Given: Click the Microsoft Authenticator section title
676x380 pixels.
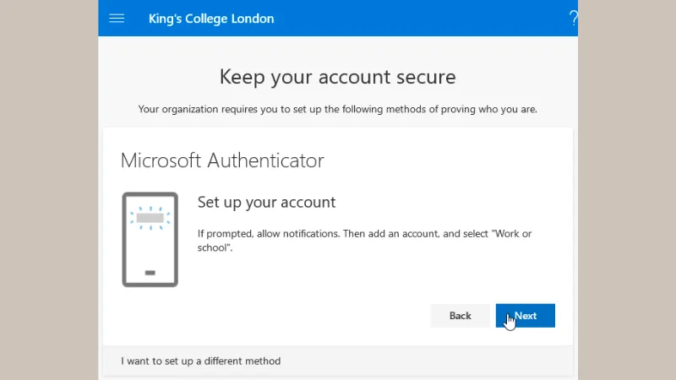Looking at the screenshot, I should click(x=222, y=160).
